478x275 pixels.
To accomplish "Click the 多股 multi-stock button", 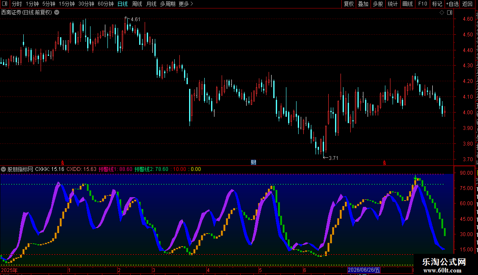I will [378, 4].
